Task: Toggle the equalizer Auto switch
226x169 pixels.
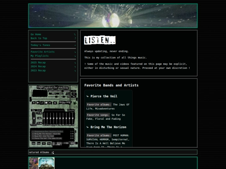Action: 39,110
